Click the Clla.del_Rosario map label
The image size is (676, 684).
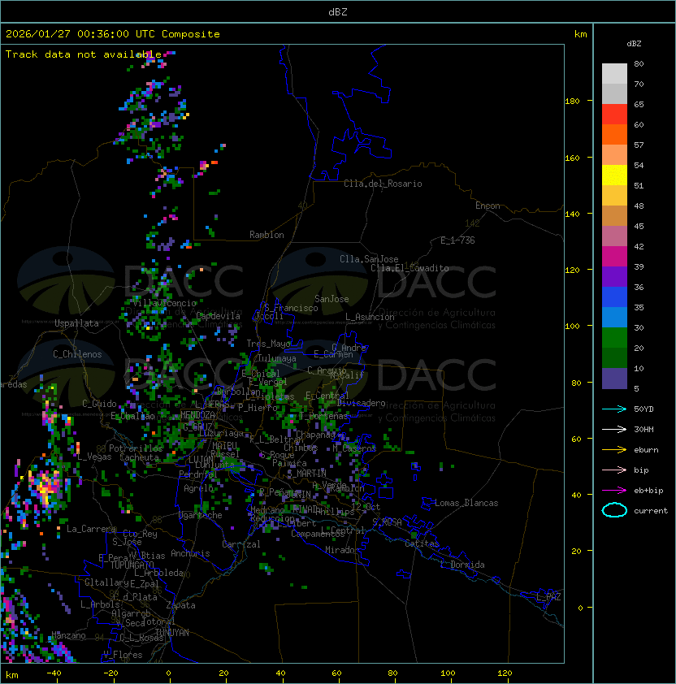coord(383,184)
